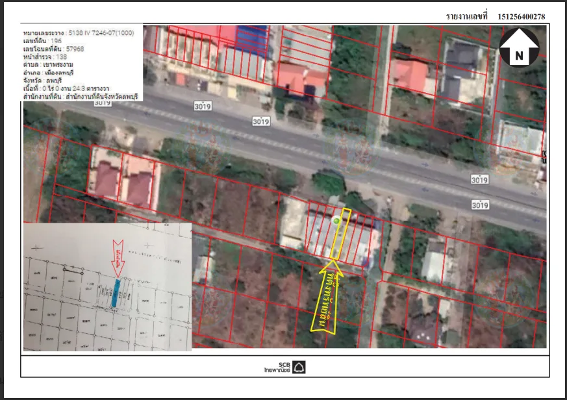Click the 'หน้าสำรวจ : 138' line
Screen dimensions: 567x400
click(45, 56)
